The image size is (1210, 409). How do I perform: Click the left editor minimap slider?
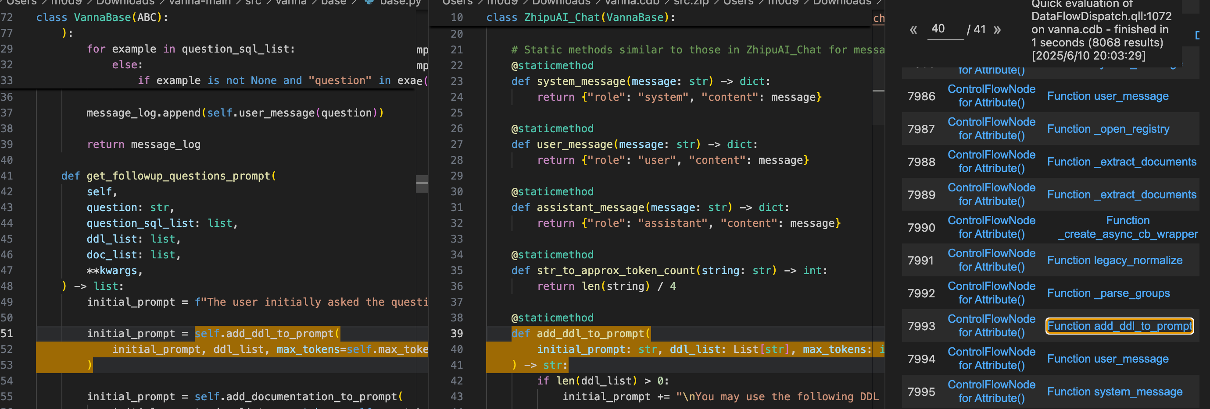pyautogui.click(x=422, y=183)
